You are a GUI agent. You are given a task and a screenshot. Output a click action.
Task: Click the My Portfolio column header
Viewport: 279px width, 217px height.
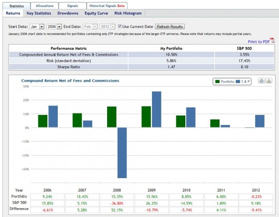tap(171, 48)
